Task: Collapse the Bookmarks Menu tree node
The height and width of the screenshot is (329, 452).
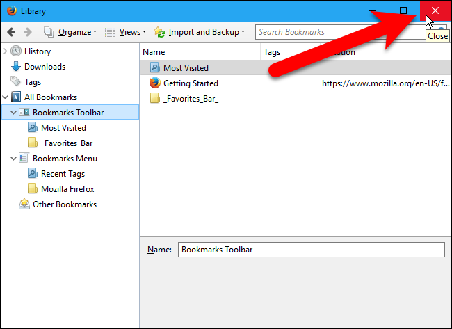Action: pos(13,159)
